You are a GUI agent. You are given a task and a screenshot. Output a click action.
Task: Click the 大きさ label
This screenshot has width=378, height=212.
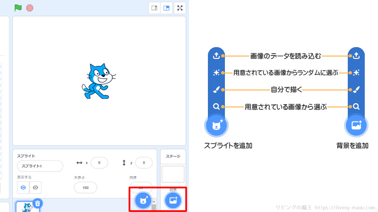click(x=79, y=178)
